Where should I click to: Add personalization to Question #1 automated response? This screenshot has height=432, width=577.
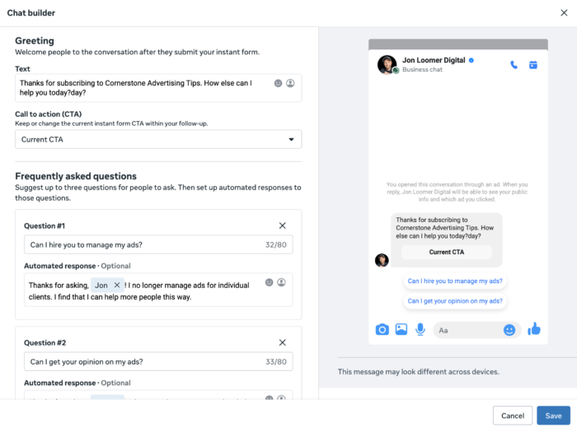click(x=282, y=282)
